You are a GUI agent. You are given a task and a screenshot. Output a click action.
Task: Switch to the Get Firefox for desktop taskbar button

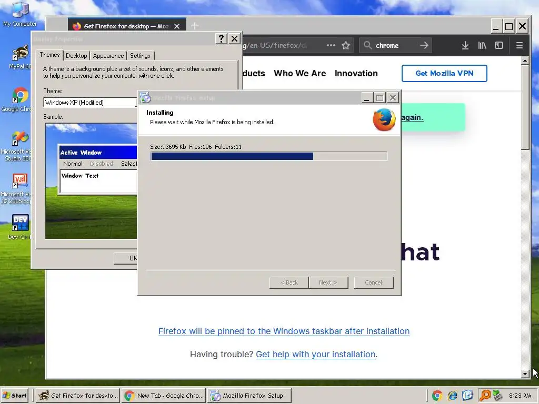coord(78,396)
